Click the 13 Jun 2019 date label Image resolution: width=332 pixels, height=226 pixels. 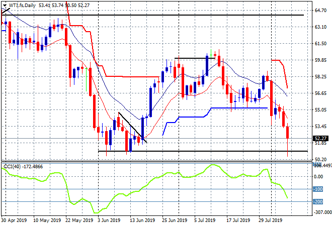tap(142, 220)
